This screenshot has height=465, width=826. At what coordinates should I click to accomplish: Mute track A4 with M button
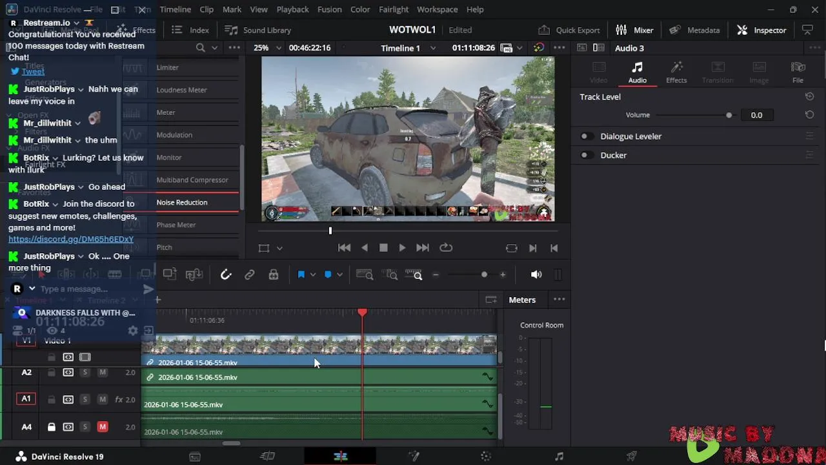(x=102, y=427)
